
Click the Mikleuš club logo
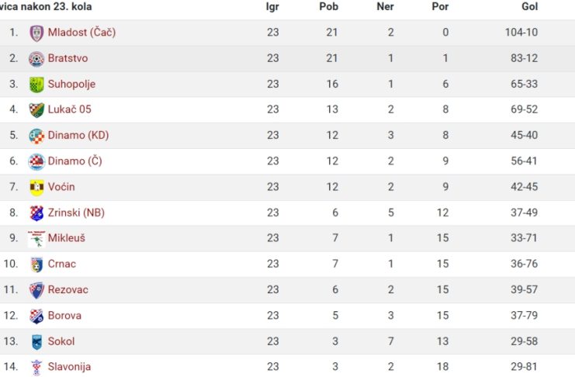[x=36, y=239]
